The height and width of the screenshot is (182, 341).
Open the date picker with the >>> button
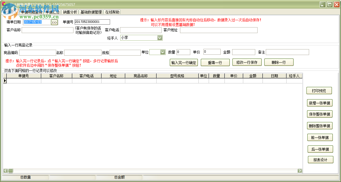54,22
